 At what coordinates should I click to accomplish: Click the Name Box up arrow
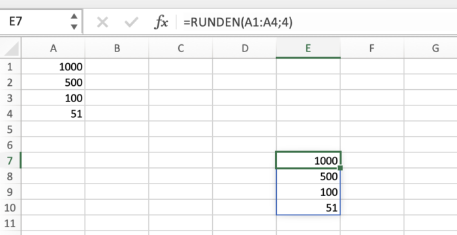74,16
